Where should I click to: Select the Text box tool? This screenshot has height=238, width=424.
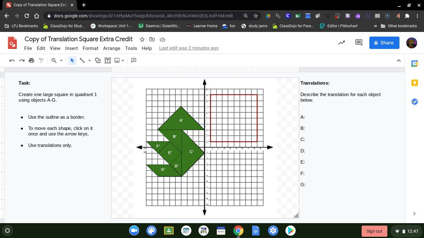108,60
